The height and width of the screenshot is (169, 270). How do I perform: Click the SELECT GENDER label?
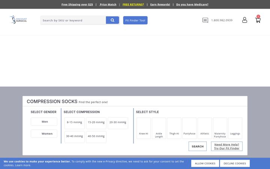43,112
